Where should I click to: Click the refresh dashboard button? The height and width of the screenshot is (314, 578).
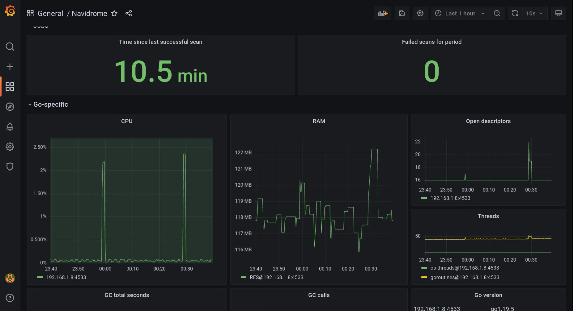tap(515, 13)
